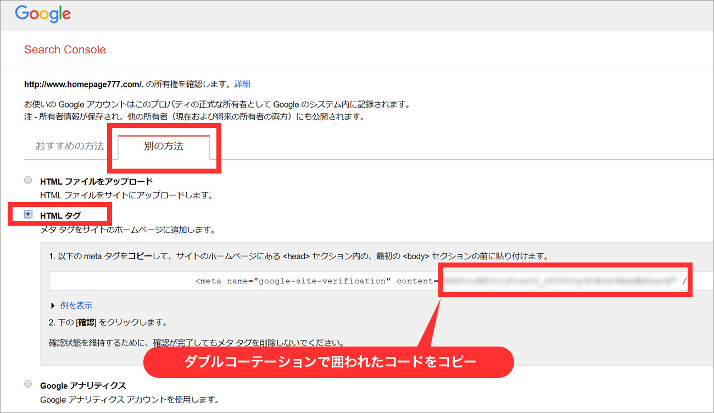Expand the 例を表示 disclosure triangle
The height and width of the screenshot is (413, 714).
tap(53, 305)
